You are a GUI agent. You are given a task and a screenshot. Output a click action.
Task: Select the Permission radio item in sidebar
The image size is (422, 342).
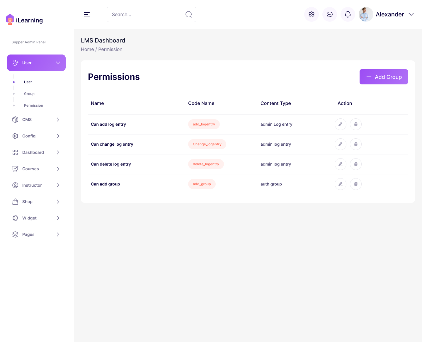pos(33,105)
